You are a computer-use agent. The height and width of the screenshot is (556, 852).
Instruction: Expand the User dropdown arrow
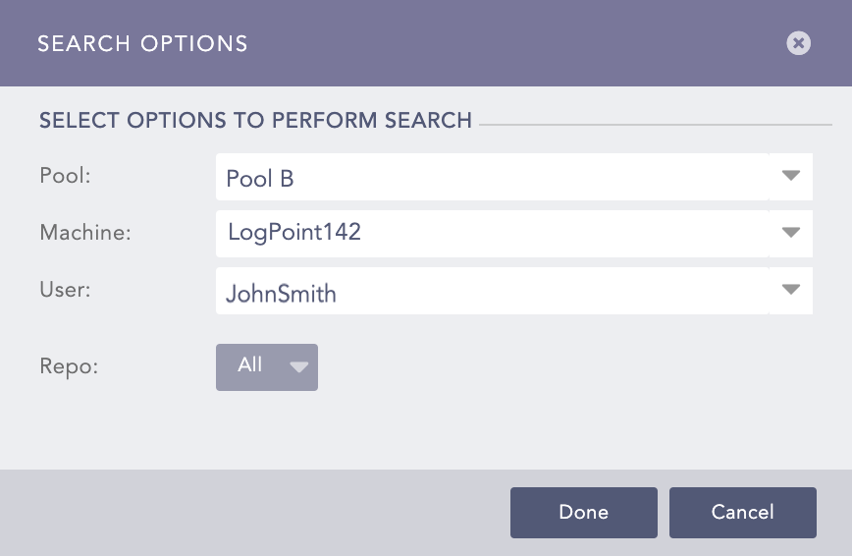791,291
